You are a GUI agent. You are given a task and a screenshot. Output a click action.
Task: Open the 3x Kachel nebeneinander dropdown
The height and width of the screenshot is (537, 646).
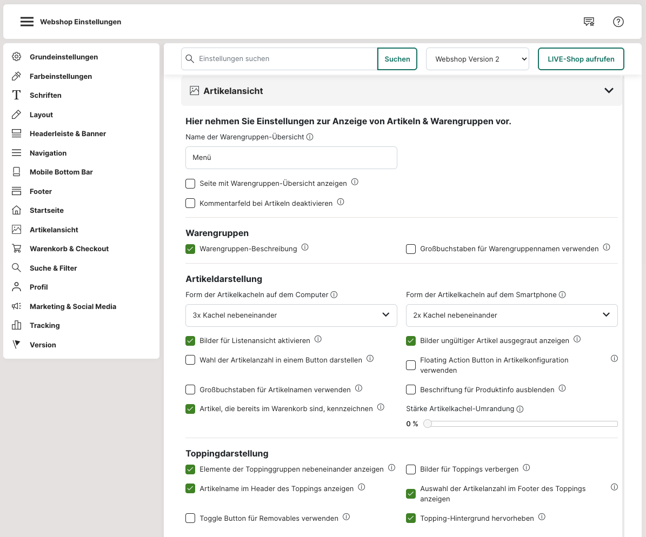[291, 315]
